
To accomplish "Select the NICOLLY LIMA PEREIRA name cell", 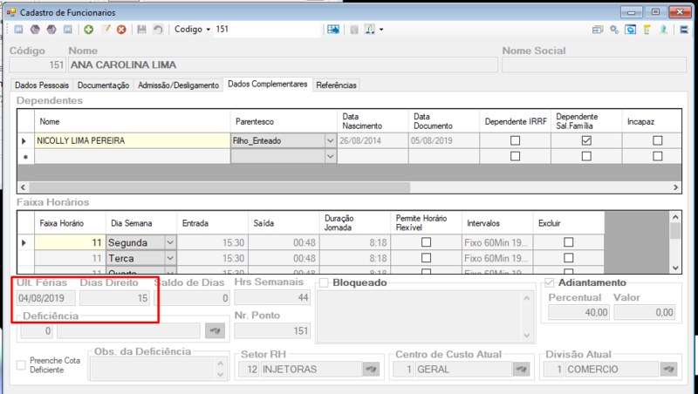I will [133, 140].
